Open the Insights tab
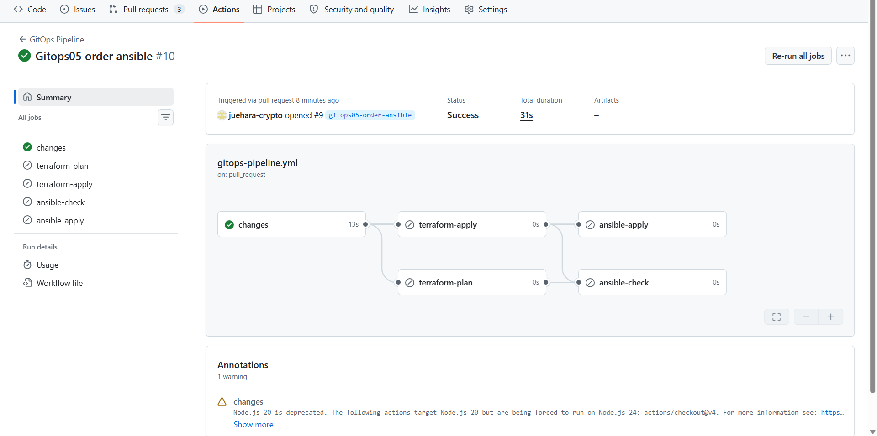Screen dimensions: 877x436 (x=429, y=9)
